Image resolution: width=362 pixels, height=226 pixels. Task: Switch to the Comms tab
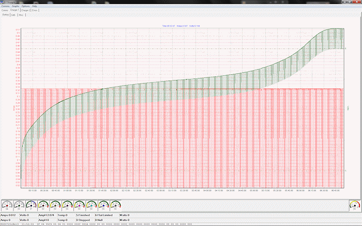point(5,10)
